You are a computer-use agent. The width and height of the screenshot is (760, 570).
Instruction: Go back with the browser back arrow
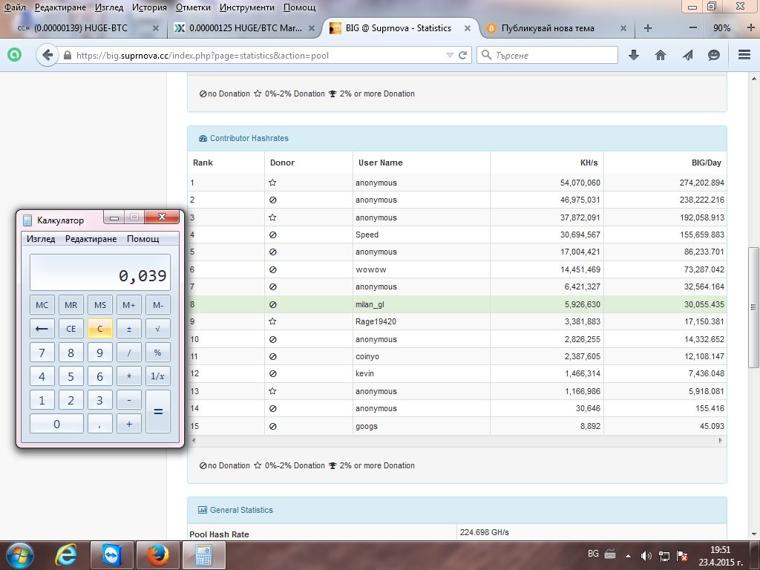47,55
